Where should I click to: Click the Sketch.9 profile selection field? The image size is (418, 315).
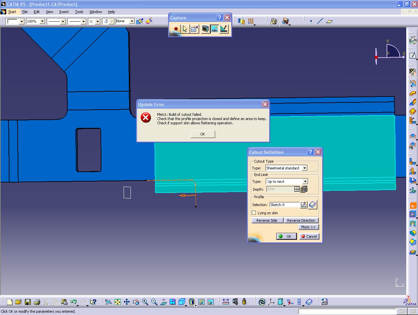click(285, 205)
